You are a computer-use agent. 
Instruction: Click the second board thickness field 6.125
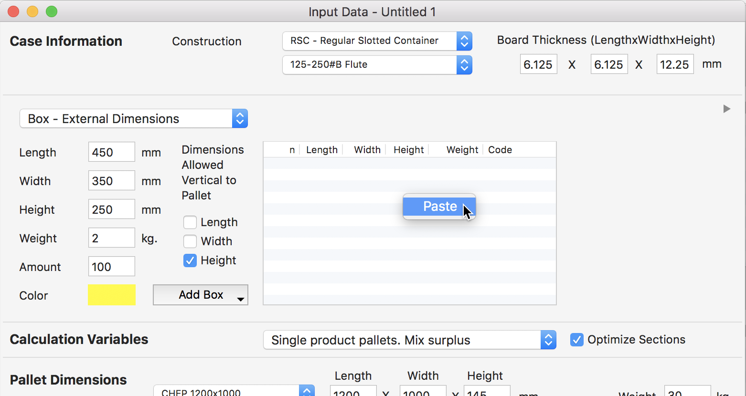click(609, 64)
